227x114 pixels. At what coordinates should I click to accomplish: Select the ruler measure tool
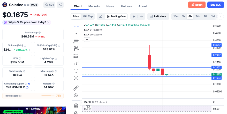76,88
